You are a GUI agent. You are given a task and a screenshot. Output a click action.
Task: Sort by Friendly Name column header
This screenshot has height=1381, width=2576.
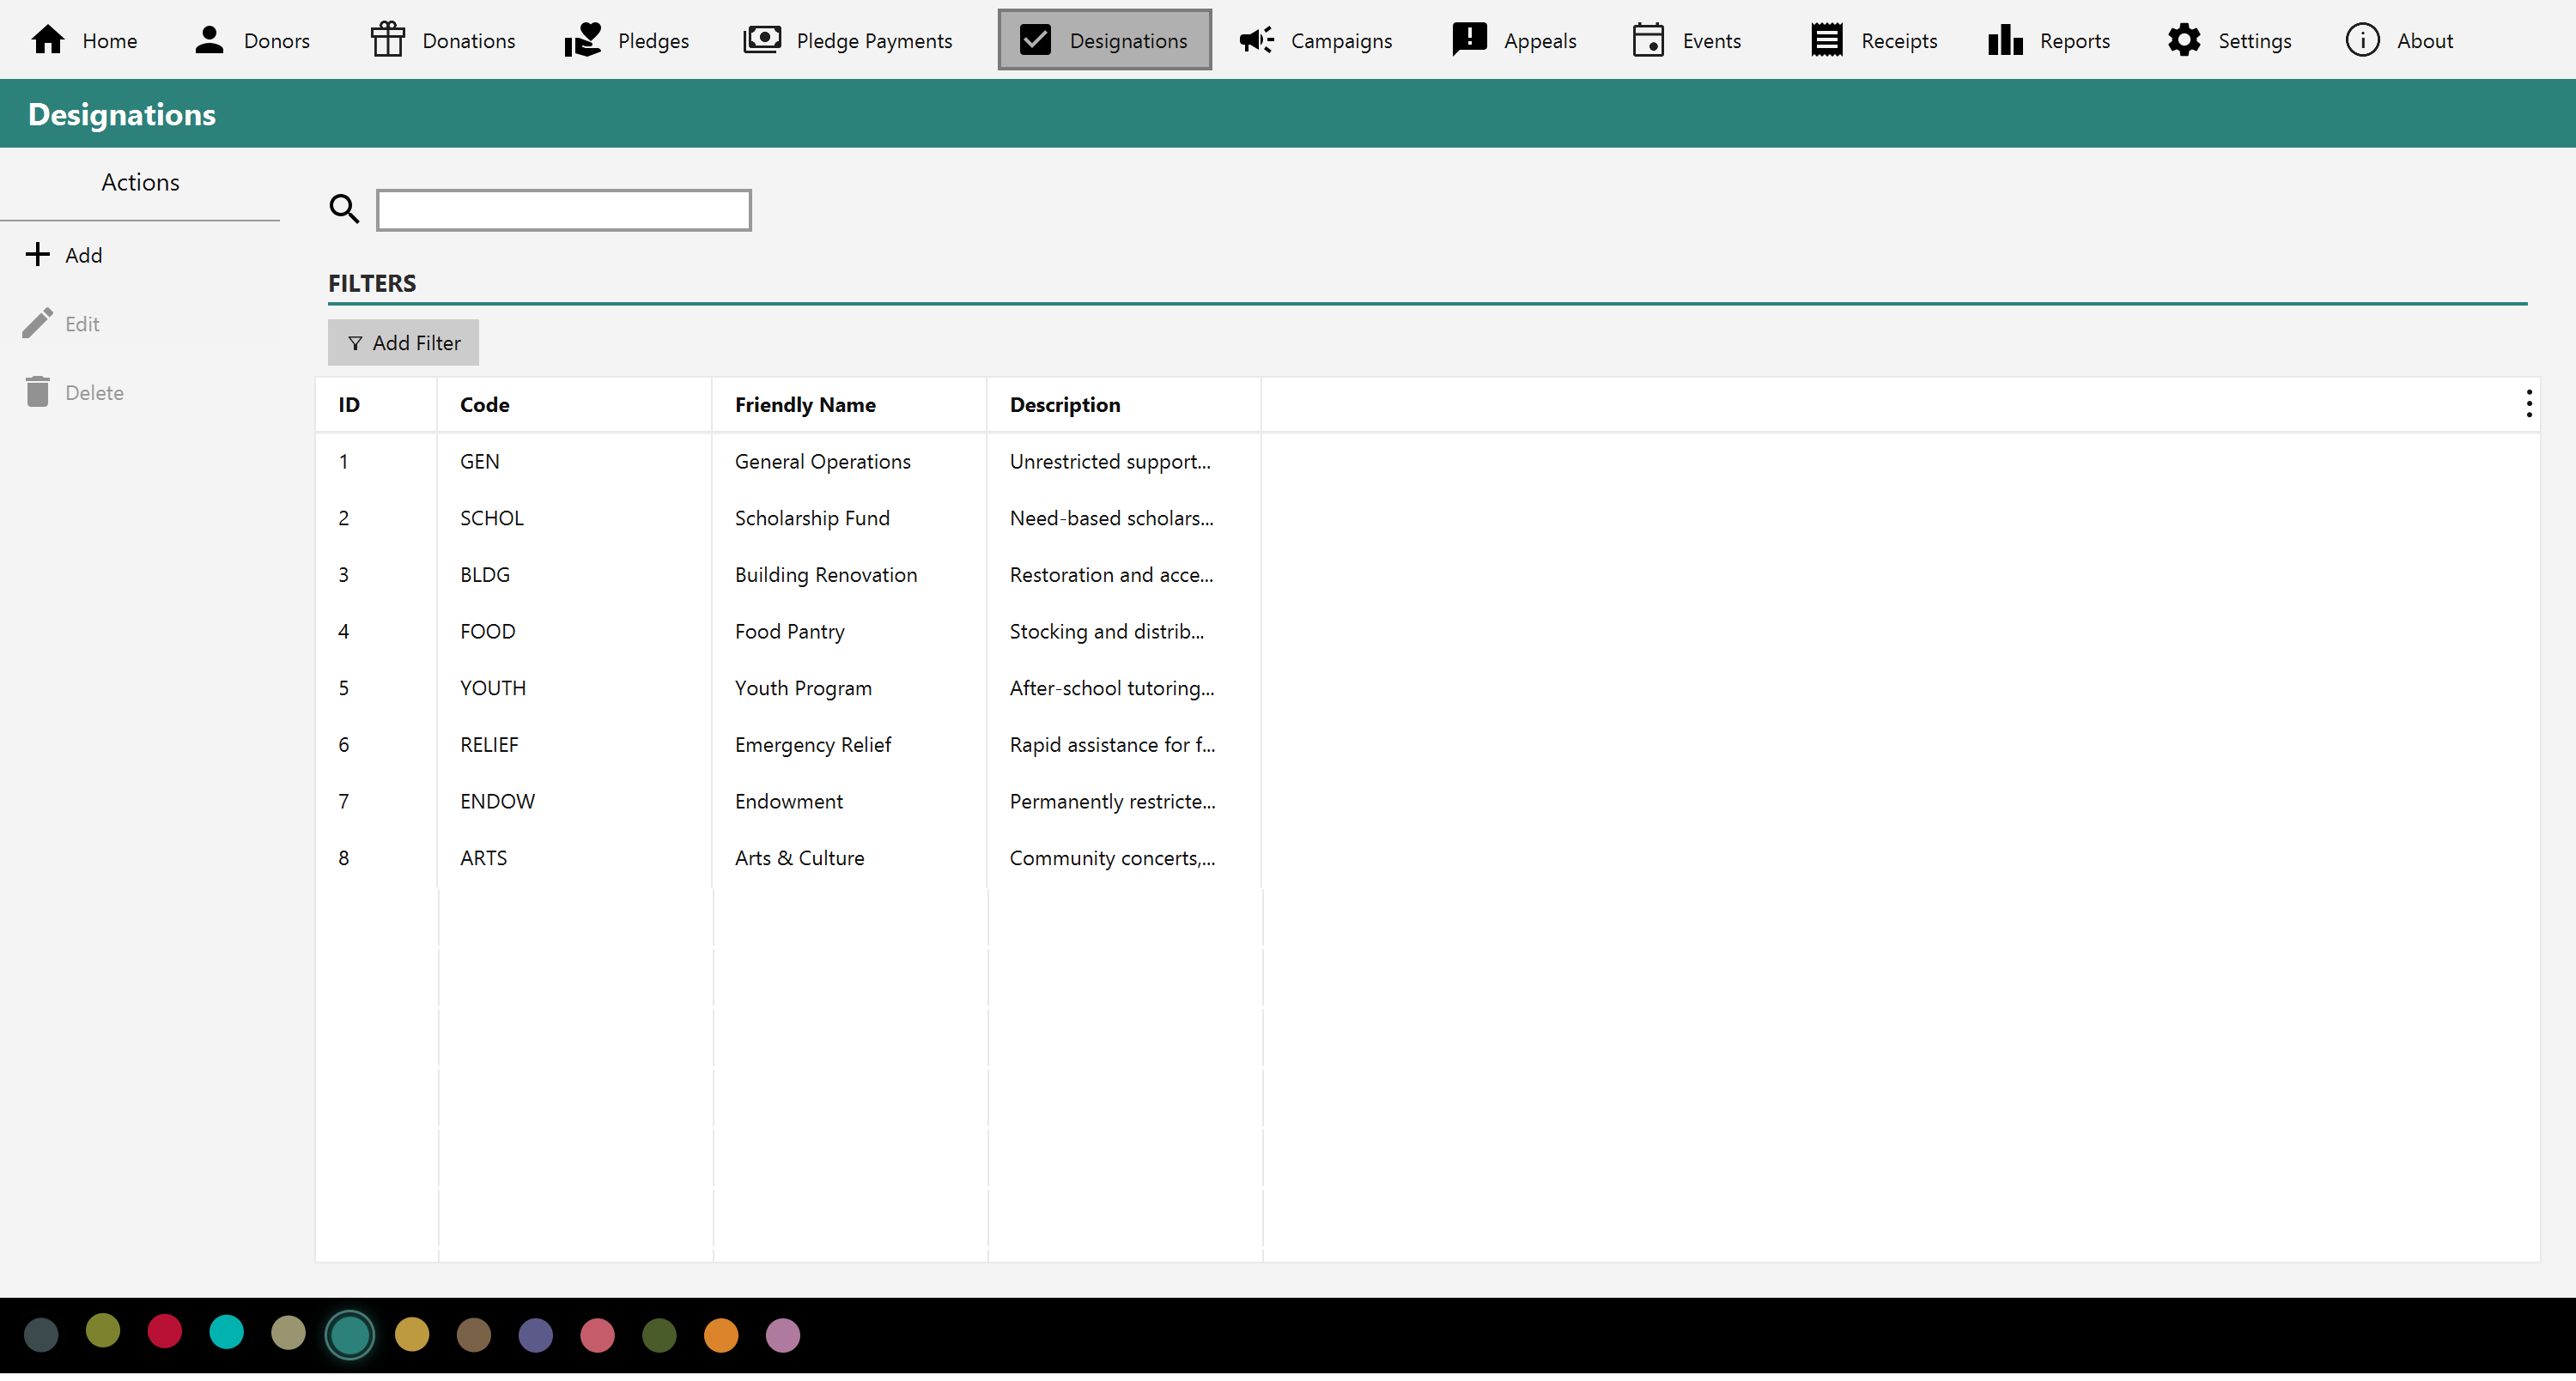coord(805,406)
